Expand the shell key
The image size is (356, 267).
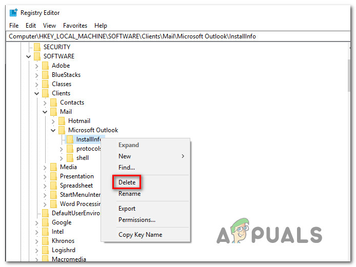point(62,158)
